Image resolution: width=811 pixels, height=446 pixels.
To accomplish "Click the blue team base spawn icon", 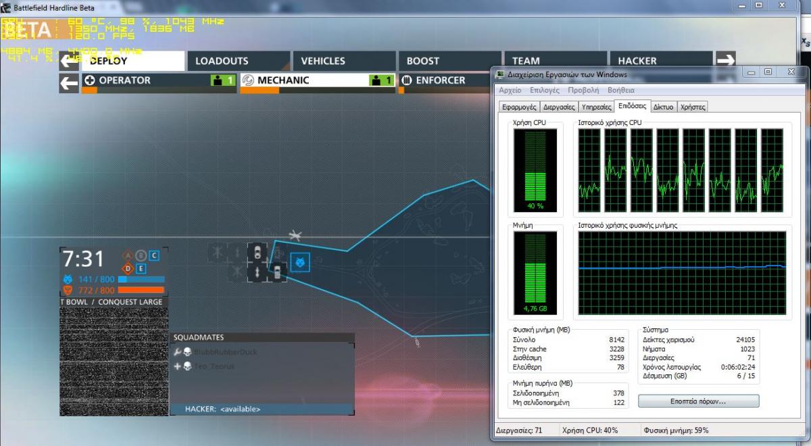I will tap(300, 262).
